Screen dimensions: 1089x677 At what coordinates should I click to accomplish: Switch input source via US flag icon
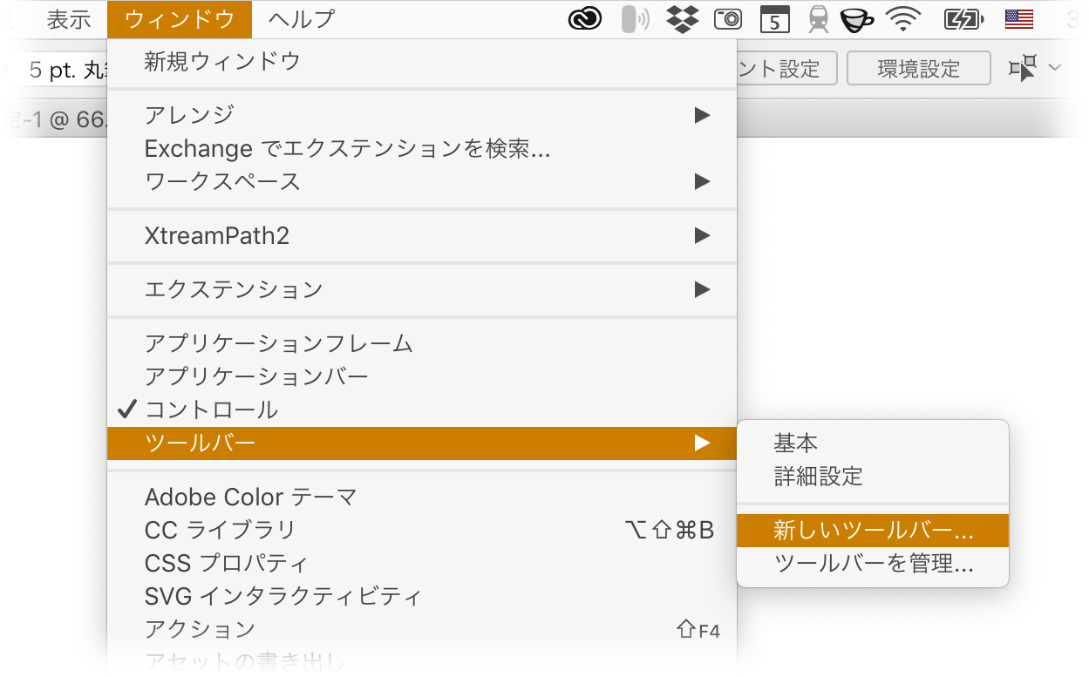click(x=1018, y=19)
